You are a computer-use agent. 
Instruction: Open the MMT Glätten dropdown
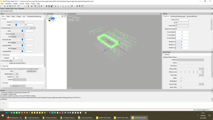(18, 43)
